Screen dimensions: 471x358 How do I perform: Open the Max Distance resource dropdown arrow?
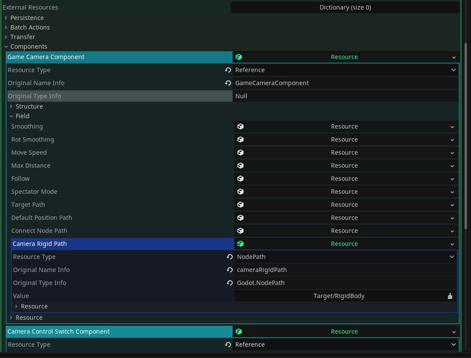(452, 166)
